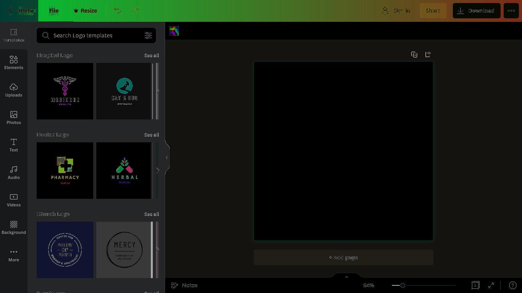Add a new page icon above canvas
This screenshot has width=522, height=293.
pos(428,55)
